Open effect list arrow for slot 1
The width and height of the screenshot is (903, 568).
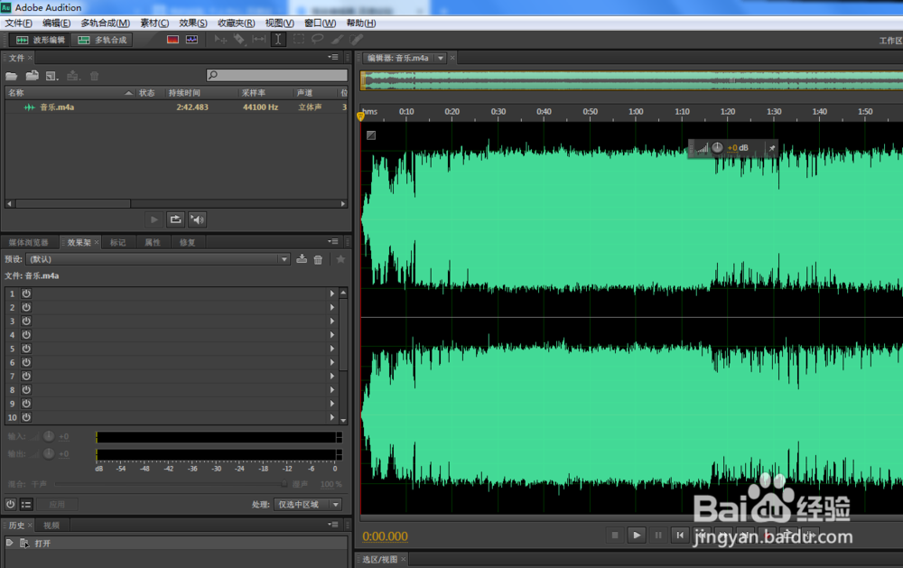(332, 293)
